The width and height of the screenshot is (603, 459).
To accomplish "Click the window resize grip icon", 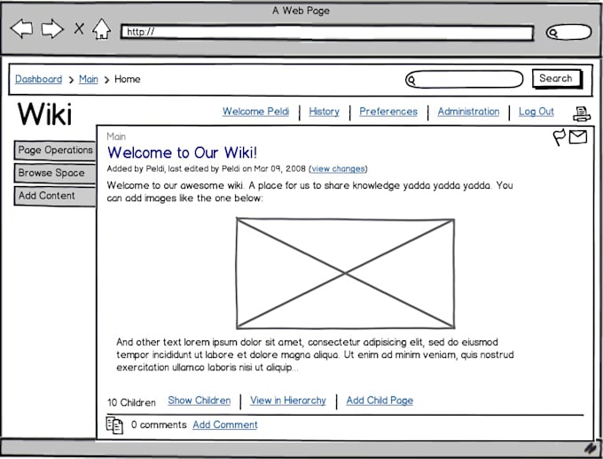I will [x=591, y=448].
